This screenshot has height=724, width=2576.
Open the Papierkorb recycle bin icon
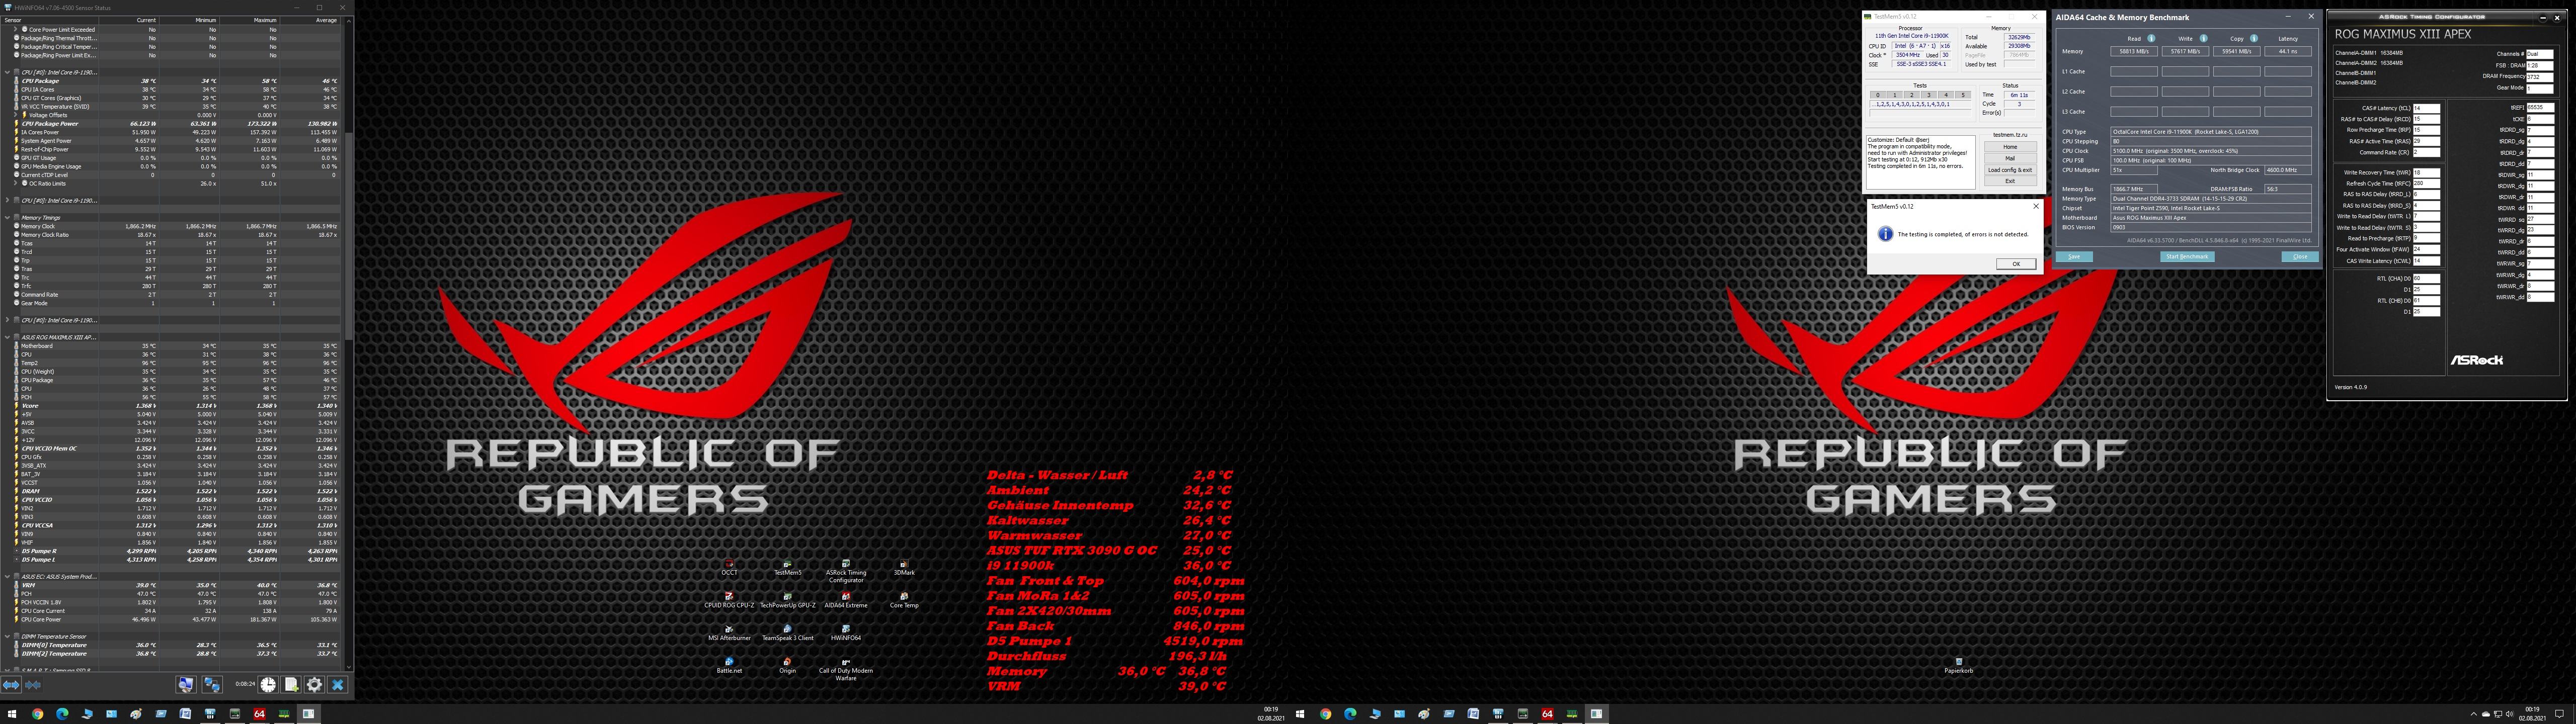[x=1959, y=665]
